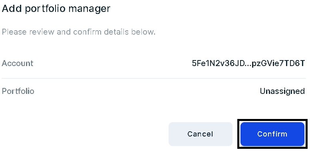Approve the details with the Confirm button
The height and width of the screenshot is (152, 310).
point(272,134)
